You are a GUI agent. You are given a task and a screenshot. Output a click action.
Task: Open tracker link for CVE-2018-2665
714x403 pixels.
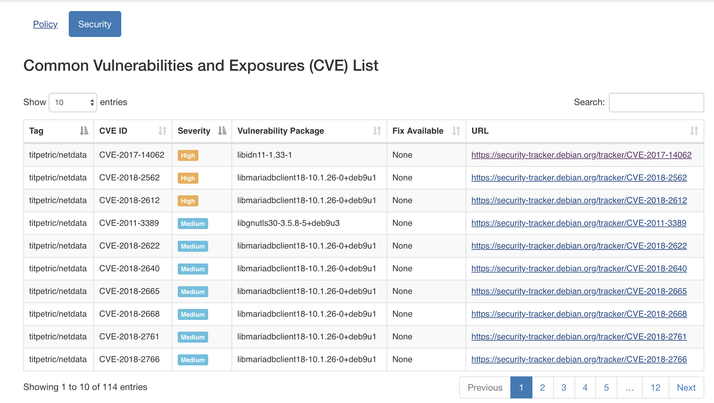[x=579, y=291]
